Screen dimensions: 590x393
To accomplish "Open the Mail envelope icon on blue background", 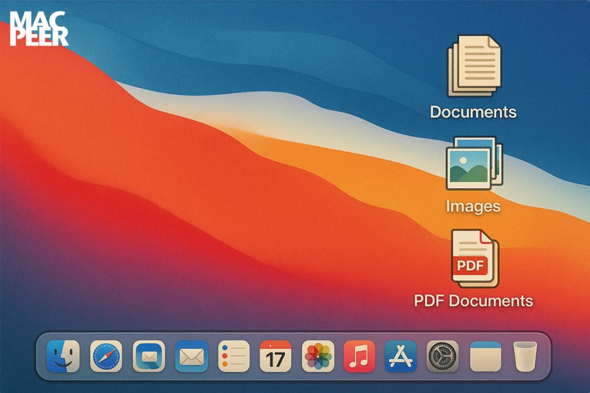I will (x=191, y=356).
